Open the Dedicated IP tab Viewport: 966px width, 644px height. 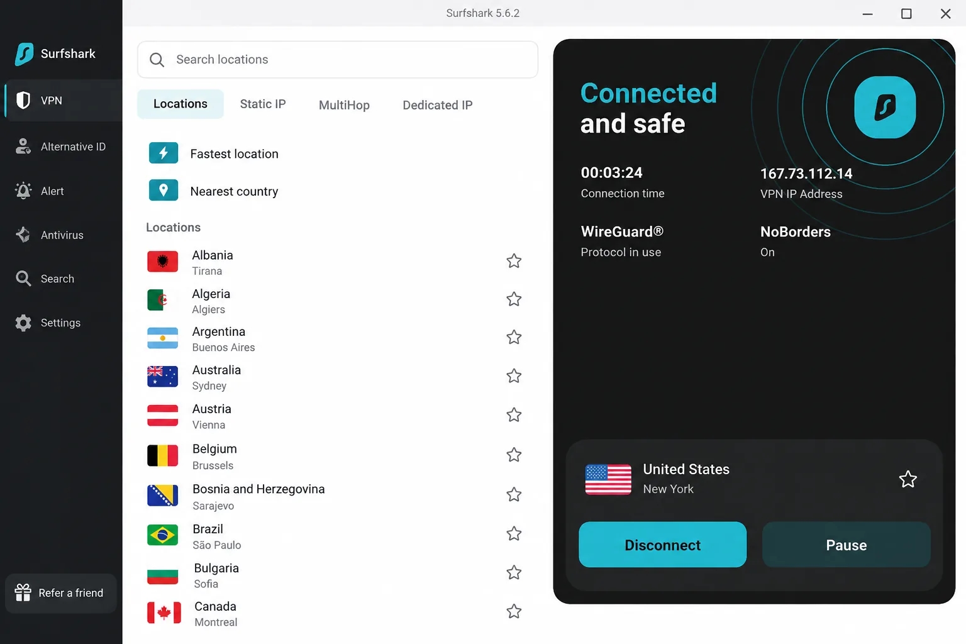click(x=438, y=105)
